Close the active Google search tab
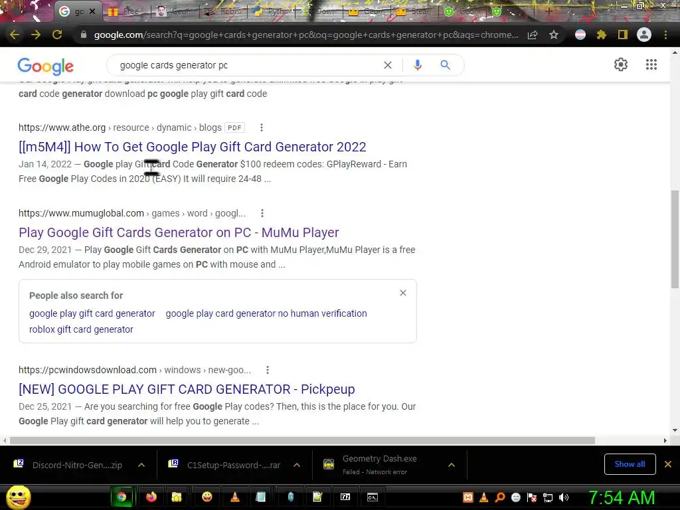The width and height of the screenshot is (680, 510). click(92, 12)
